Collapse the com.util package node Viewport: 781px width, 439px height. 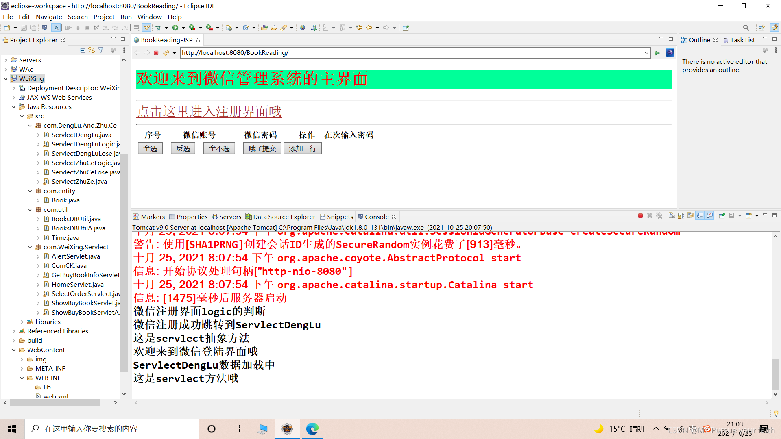tap(30, 210)
